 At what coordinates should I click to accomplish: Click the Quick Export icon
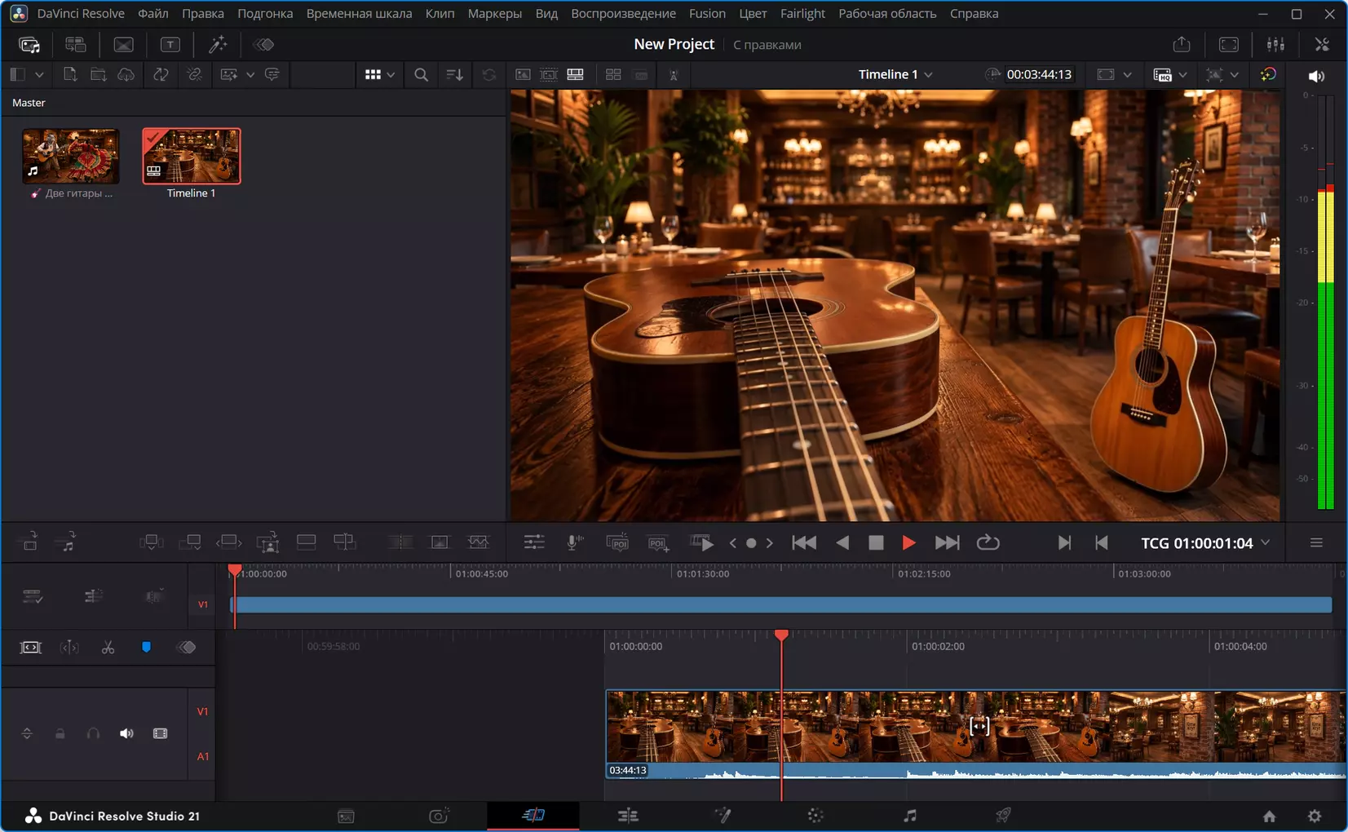pyautogui.click(x=1182, y=45)
